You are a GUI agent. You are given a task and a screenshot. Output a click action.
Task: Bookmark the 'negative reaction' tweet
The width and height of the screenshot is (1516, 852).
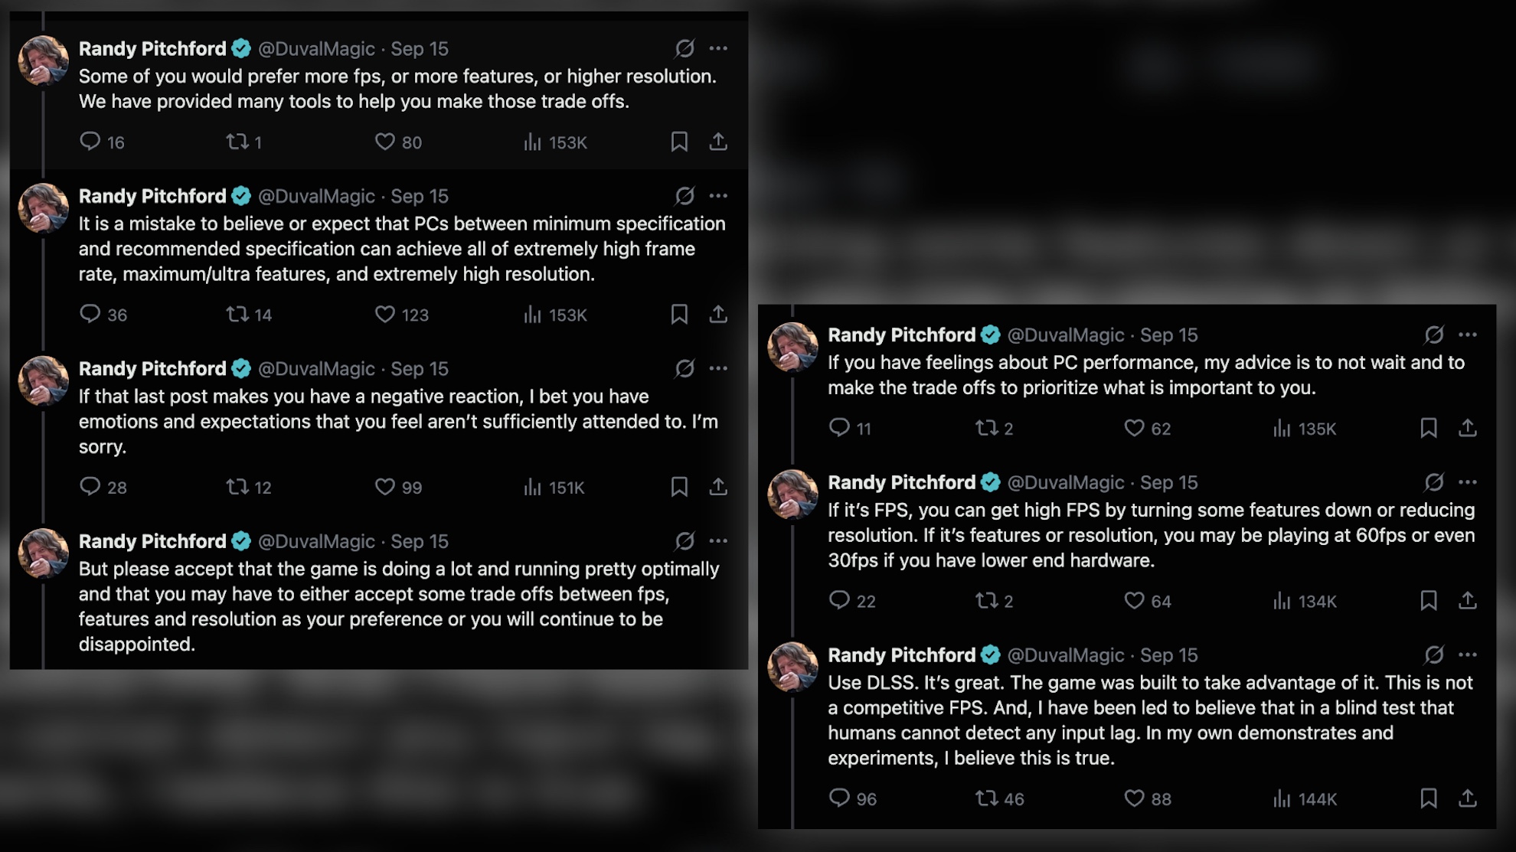679,487
